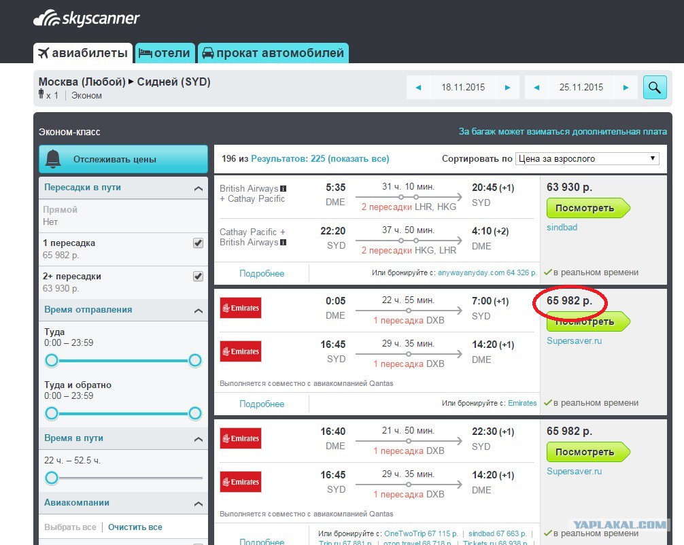
Task: Collapse the Пересадки в пути section
Action: pos(198,188)
